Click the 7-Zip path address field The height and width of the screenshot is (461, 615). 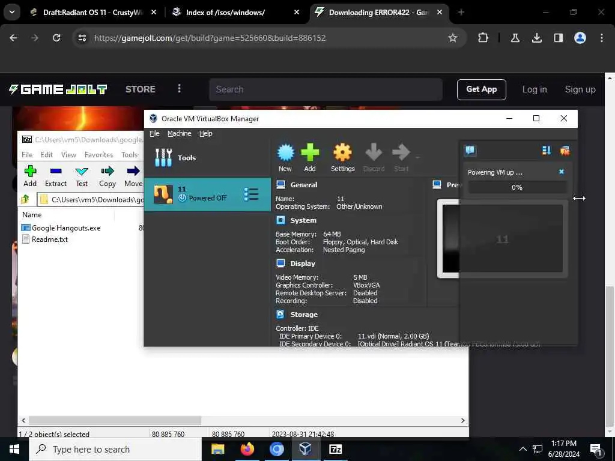click(x=91, y=199)
